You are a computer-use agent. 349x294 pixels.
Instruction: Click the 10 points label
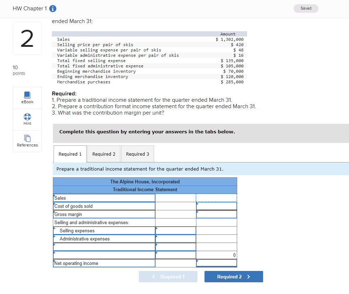(x=19, y=70)
